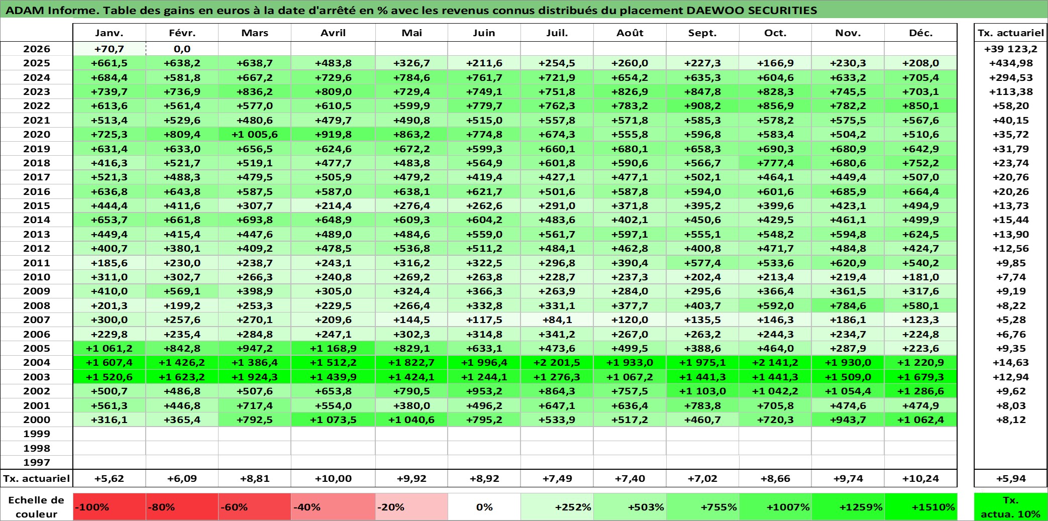Click the cell showing +569,1

click(x=182, y=291)
